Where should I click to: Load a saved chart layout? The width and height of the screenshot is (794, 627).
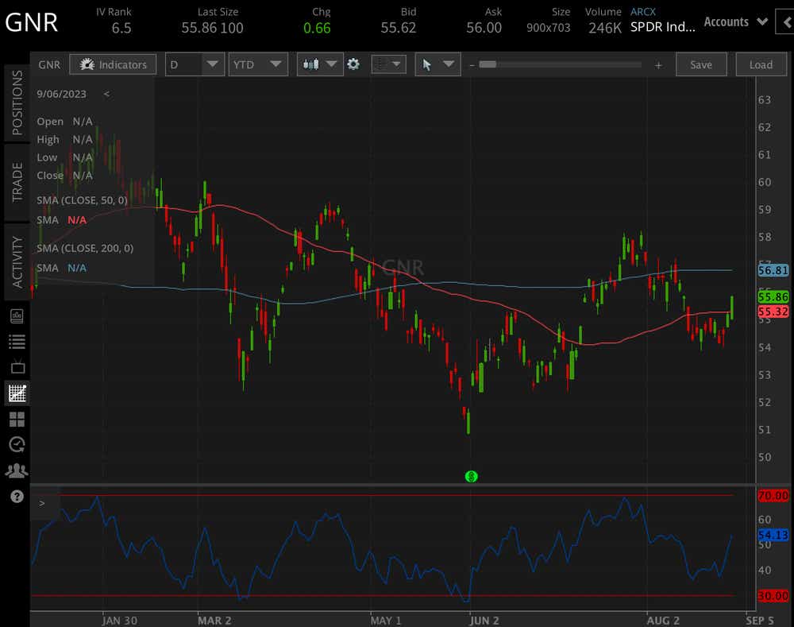coord(761,65)
